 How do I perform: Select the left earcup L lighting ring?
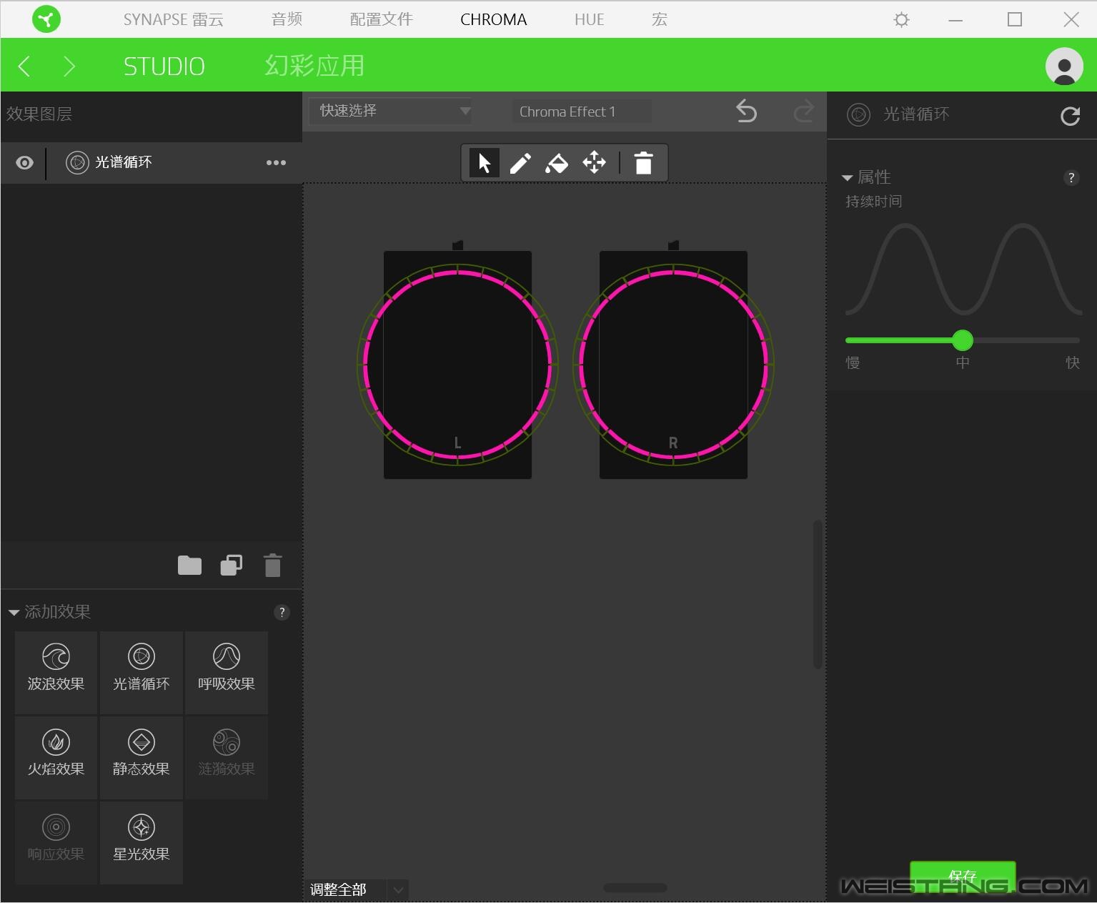(x=457, y=365)
